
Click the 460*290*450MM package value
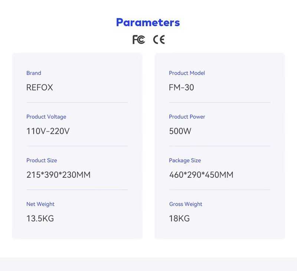pyautogui.click(x=201, y=175)
